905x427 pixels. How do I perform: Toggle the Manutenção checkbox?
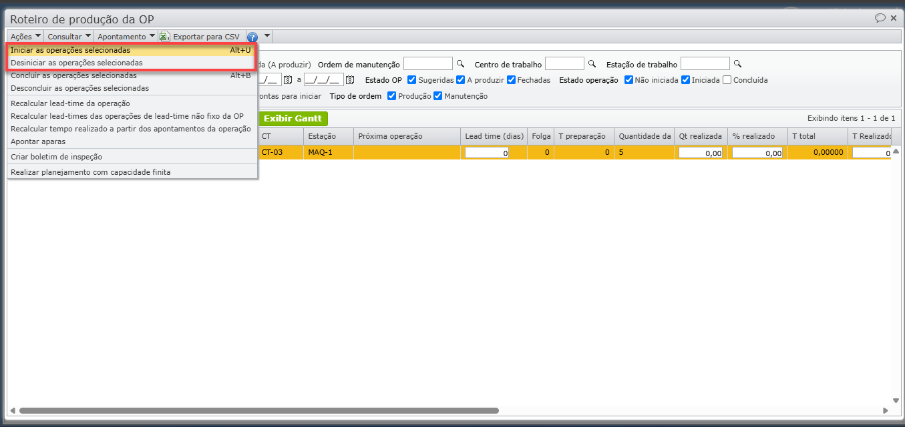(x=438, y=96)
